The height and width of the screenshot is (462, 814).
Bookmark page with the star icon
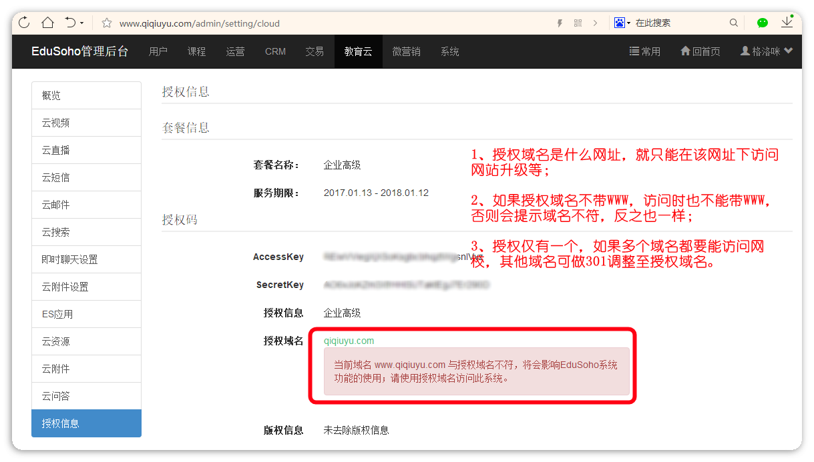(x=106, y=23)
